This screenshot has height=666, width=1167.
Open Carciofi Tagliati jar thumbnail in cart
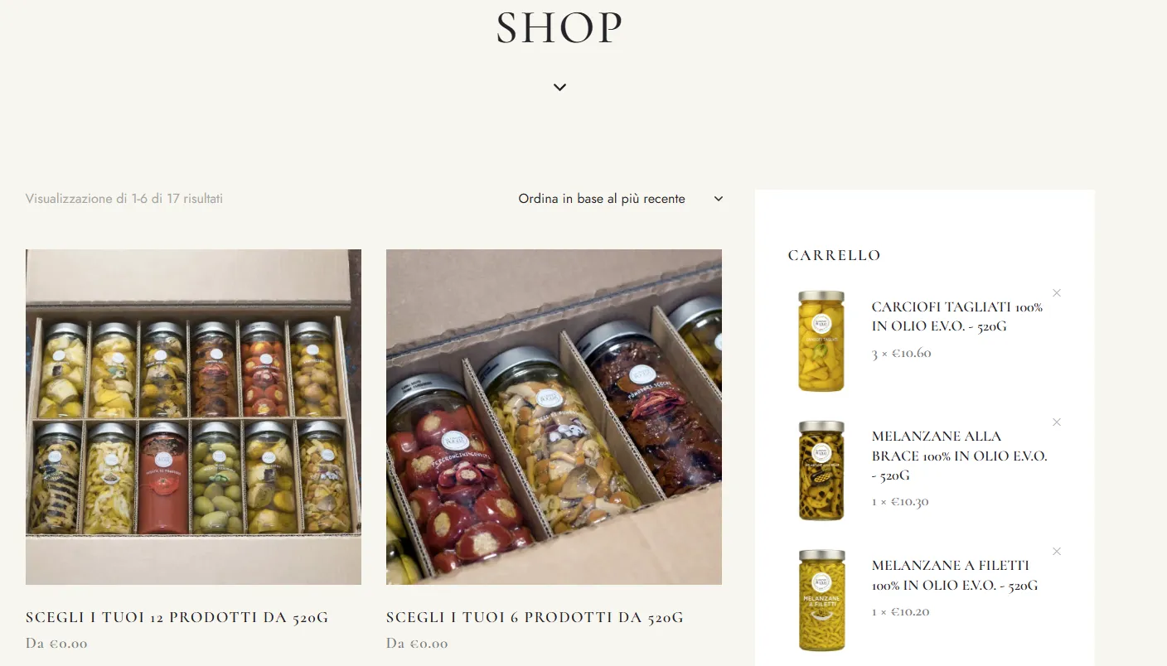(x=821, y=340)
